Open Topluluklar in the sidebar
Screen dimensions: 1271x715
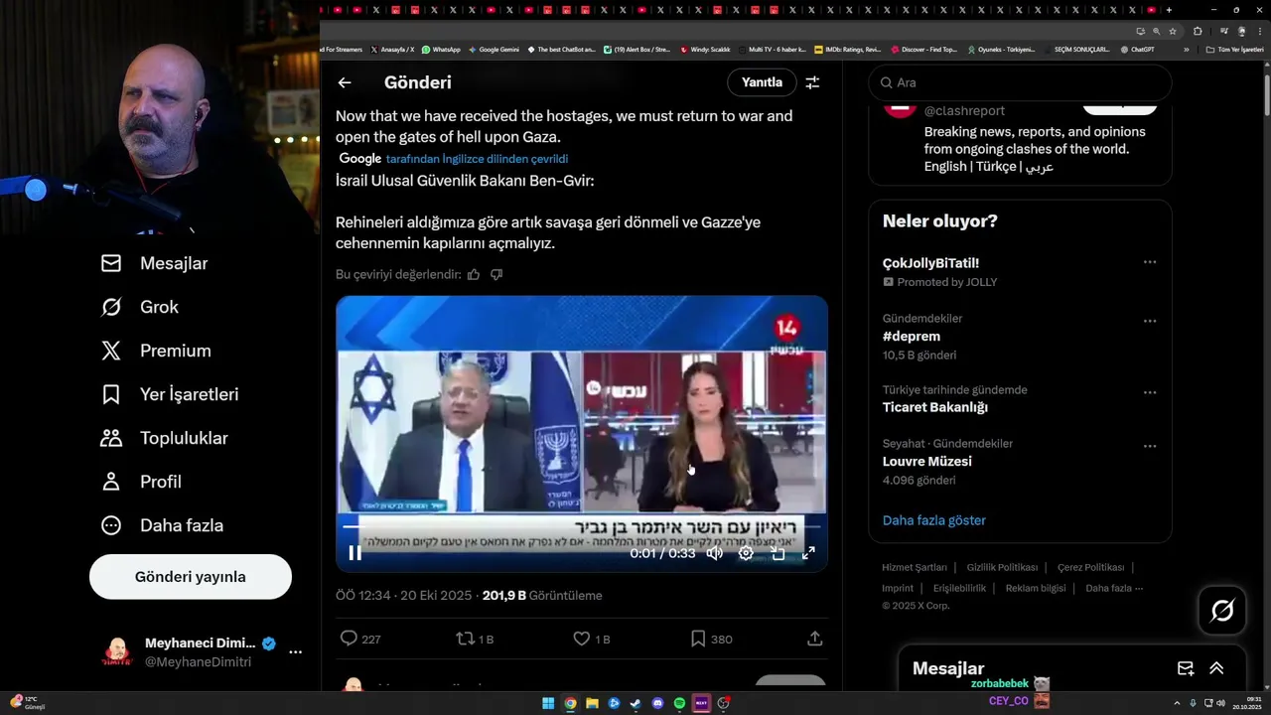click(x=164, y=438)
